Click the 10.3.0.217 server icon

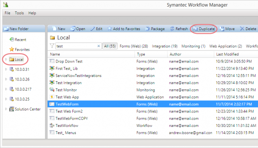(12, 89)
